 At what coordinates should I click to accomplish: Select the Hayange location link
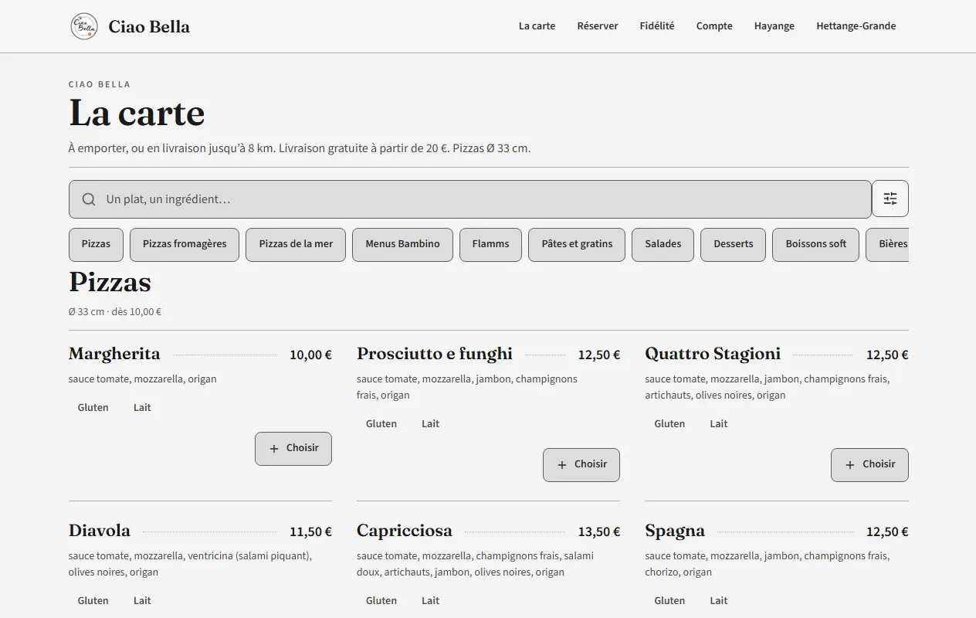[x=774, y=25]
